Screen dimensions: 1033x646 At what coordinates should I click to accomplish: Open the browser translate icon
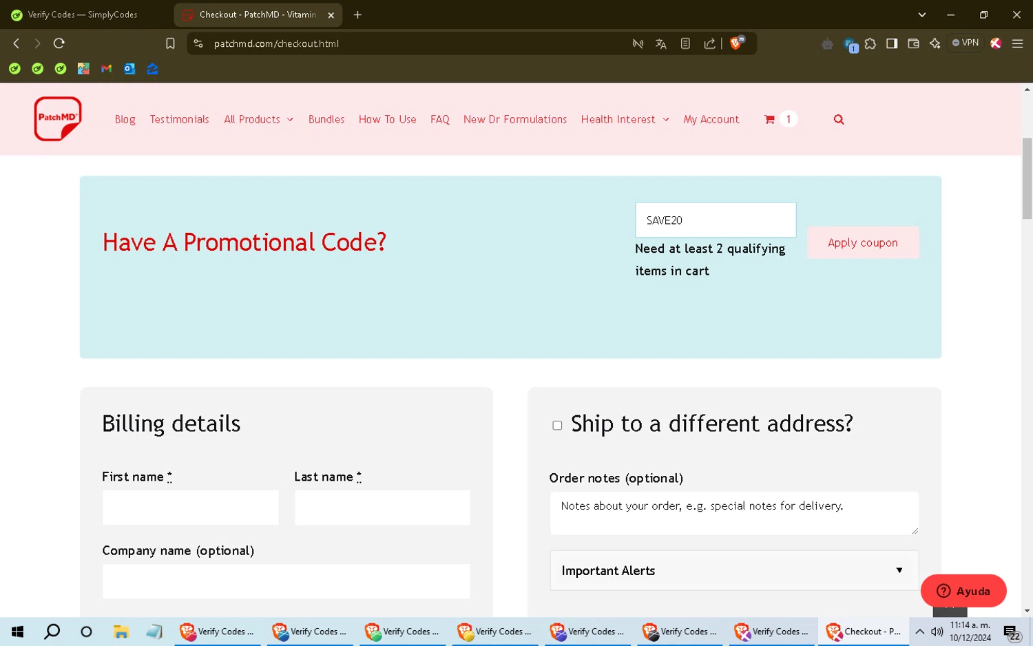coord(660,43)
